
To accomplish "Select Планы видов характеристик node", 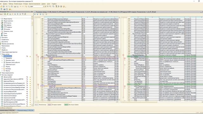I will (x=9, y=52).
